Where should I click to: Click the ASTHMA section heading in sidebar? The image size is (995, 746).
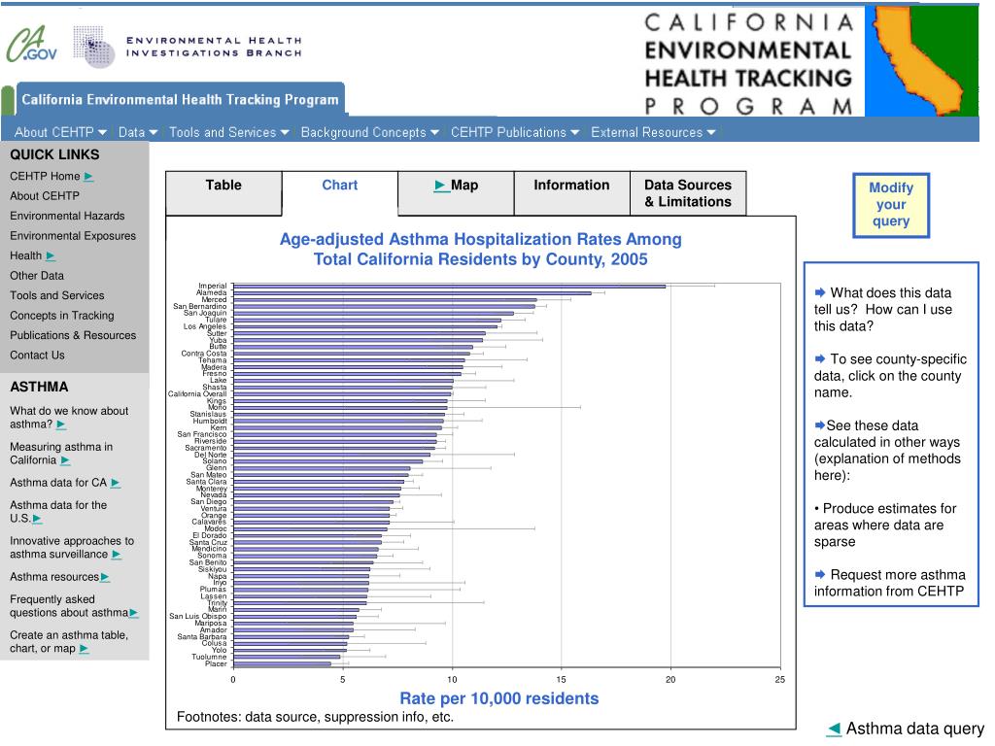(x=39, y=387)
